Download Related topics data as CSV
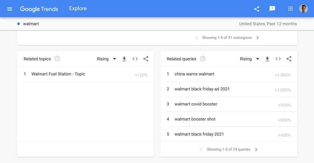This screenshot has height=163, width=314. 124,59
